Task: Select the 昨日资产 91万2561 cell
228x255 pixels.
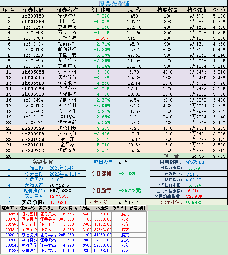Action: tap(118, 162)
